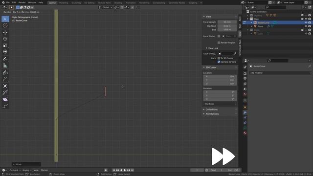Open the Global transform orientation dropdown
This screenshot has height=176, width=313.
(x=106, y=7)
